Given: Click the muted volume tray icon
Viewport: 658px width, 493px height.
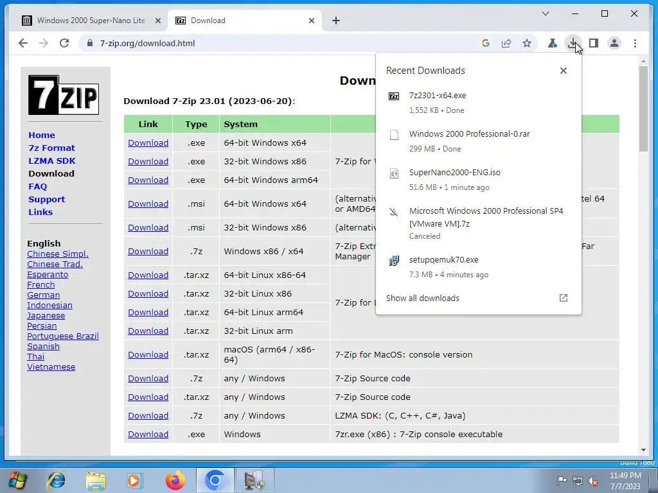Looking at the screenshot, I should click(593, 481).
